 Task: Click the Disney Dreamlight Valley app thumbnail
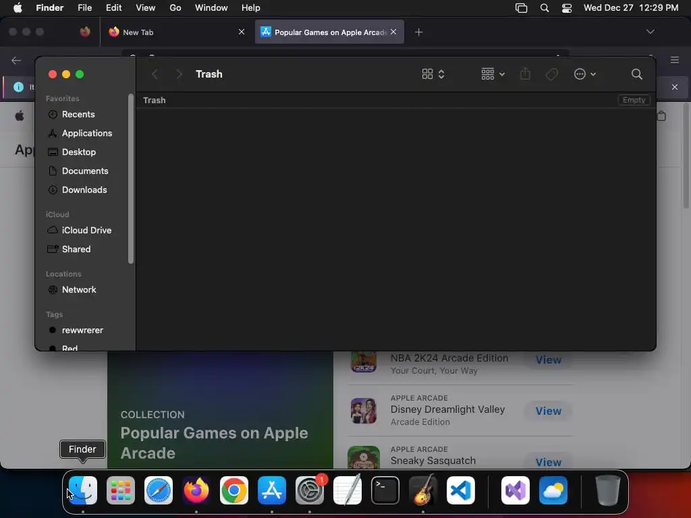click(x=364, y=411)
